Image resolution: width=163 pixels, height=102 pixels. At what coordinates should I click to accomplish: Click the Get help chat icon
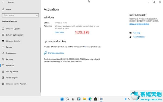[x=130, y=33]
